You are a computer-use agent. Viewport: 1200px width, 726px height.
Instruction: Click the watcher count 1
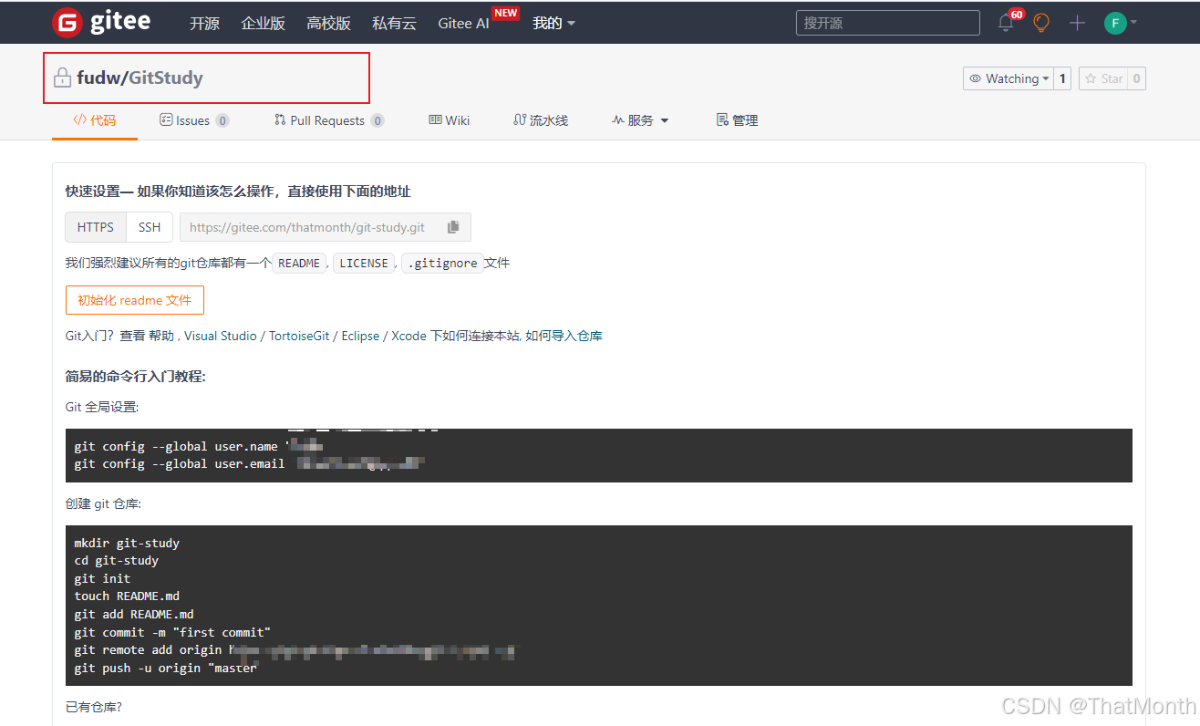(1062, 78)
